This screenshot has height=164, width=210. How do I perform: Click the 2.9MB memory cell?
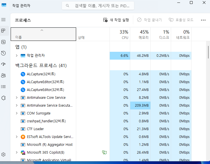(140, 113)
